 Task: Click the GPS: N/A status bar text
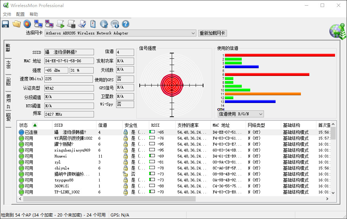[120, 215]
